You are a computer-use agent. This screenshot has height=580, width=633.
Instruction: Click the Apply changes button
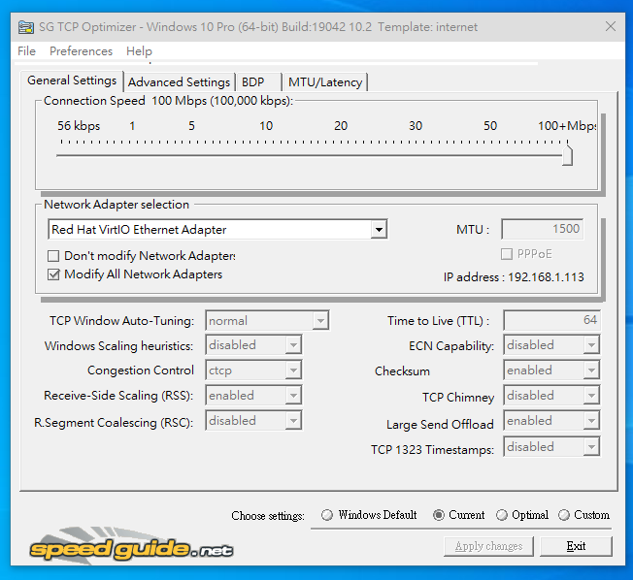coord(488,546)
